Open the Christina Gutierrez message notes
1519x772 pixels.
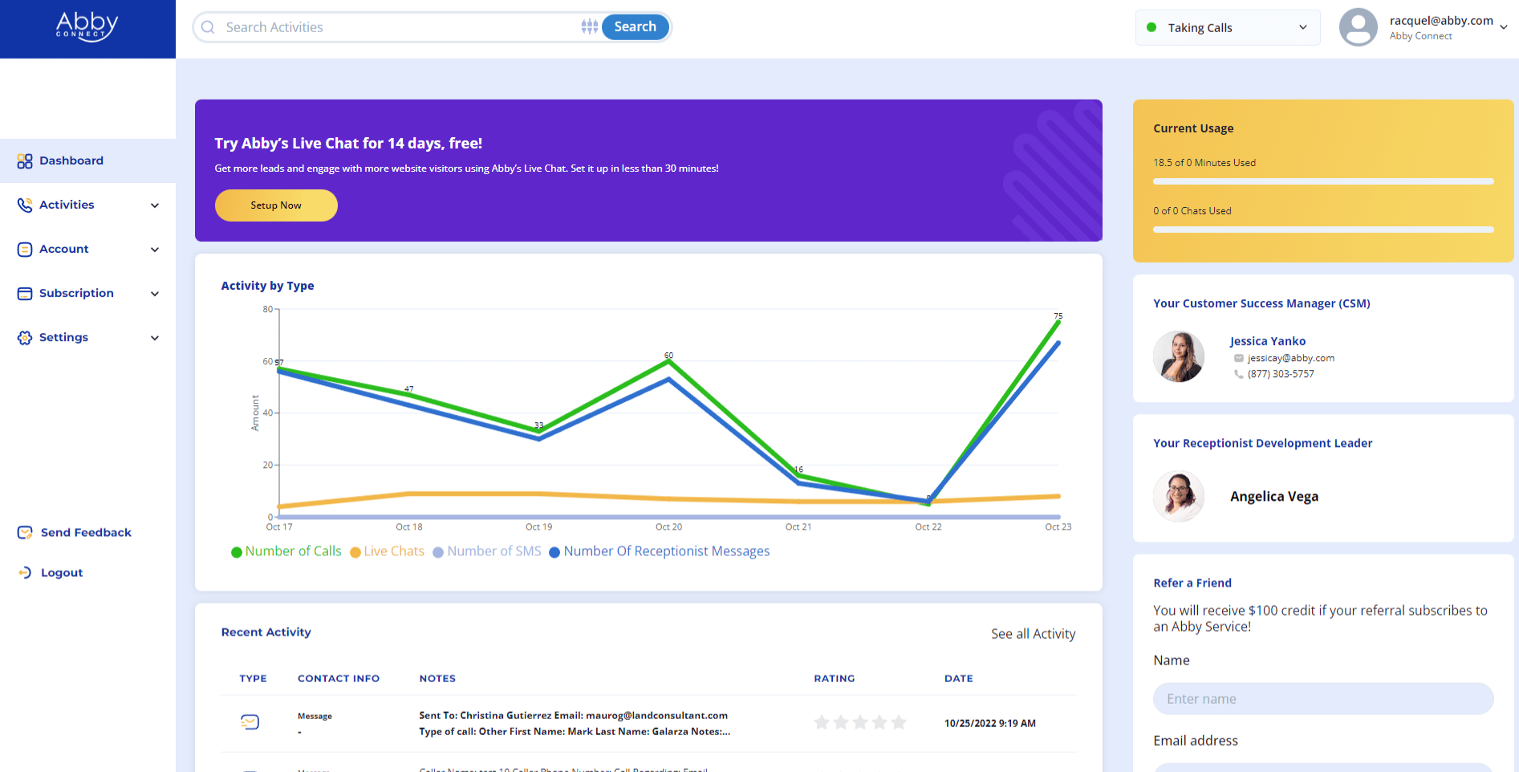coord(575,723)
